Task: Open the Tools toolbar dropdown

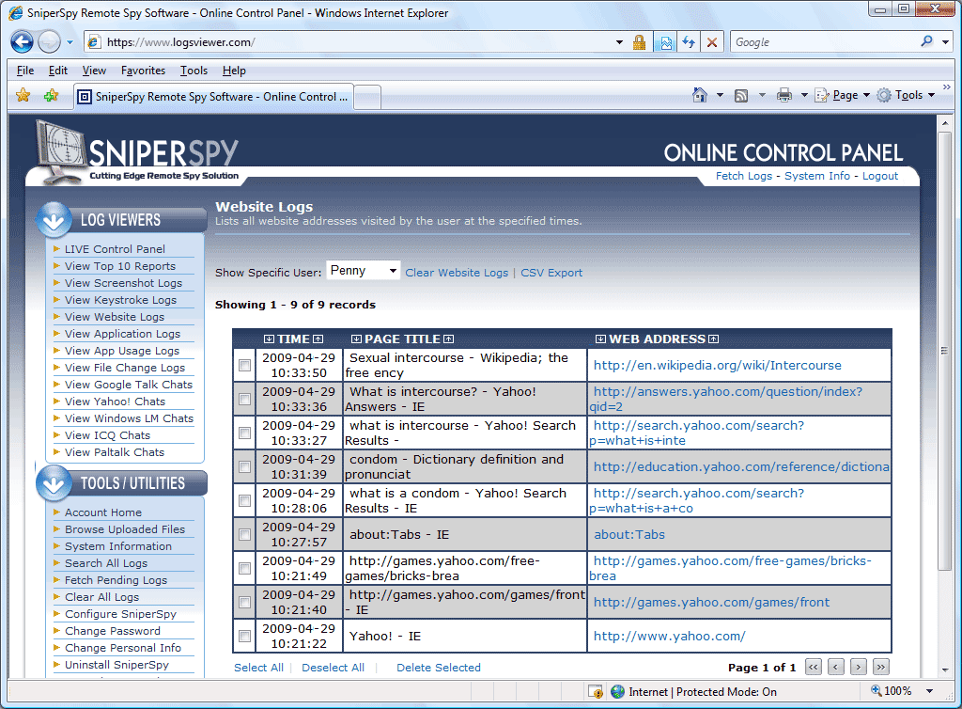Action: coord(906,95)
